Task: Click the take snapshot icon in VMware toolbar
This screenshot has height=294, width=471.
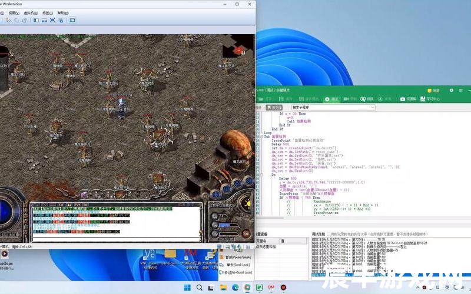Action: pos(8,21)
